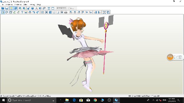The height and width of the screenshot is (103, 184).
Task: Click the taskbar search box
Action: [x=32, y=100]
